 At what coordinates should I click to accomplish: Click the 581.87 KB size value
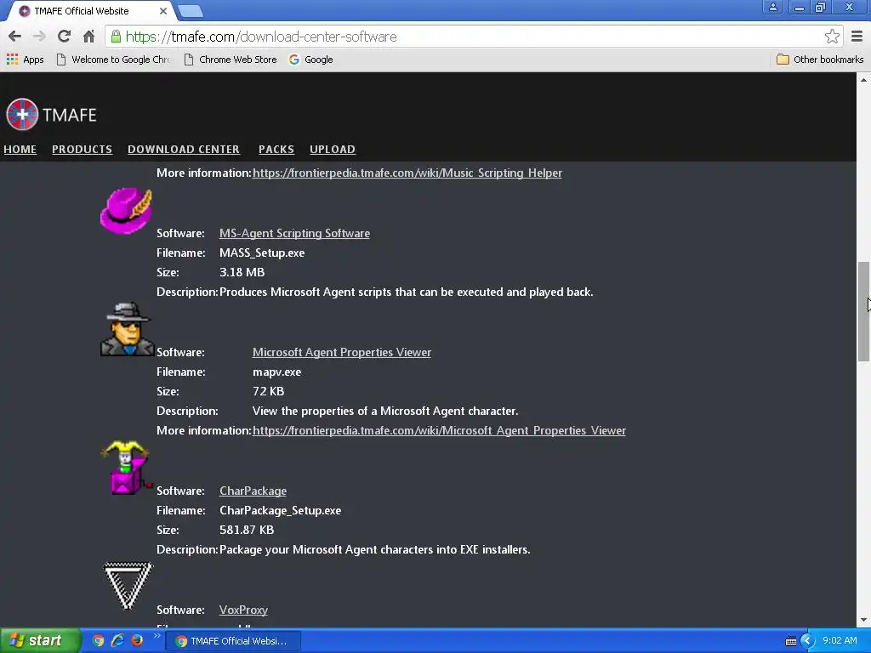(x=247, y=530)
